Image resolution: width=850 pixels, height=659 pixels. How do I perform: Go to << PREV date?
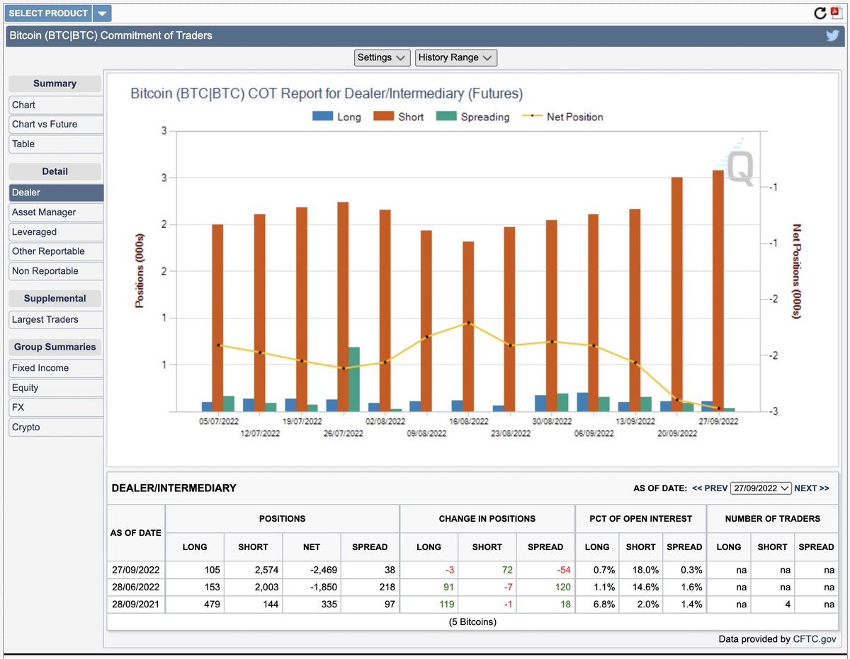point(710,488)
